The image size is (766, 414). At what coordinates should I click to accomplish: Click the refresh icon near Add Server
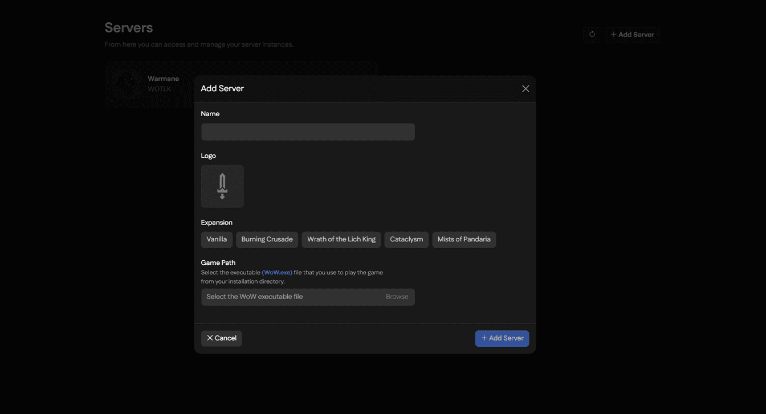tap(592, 34)
